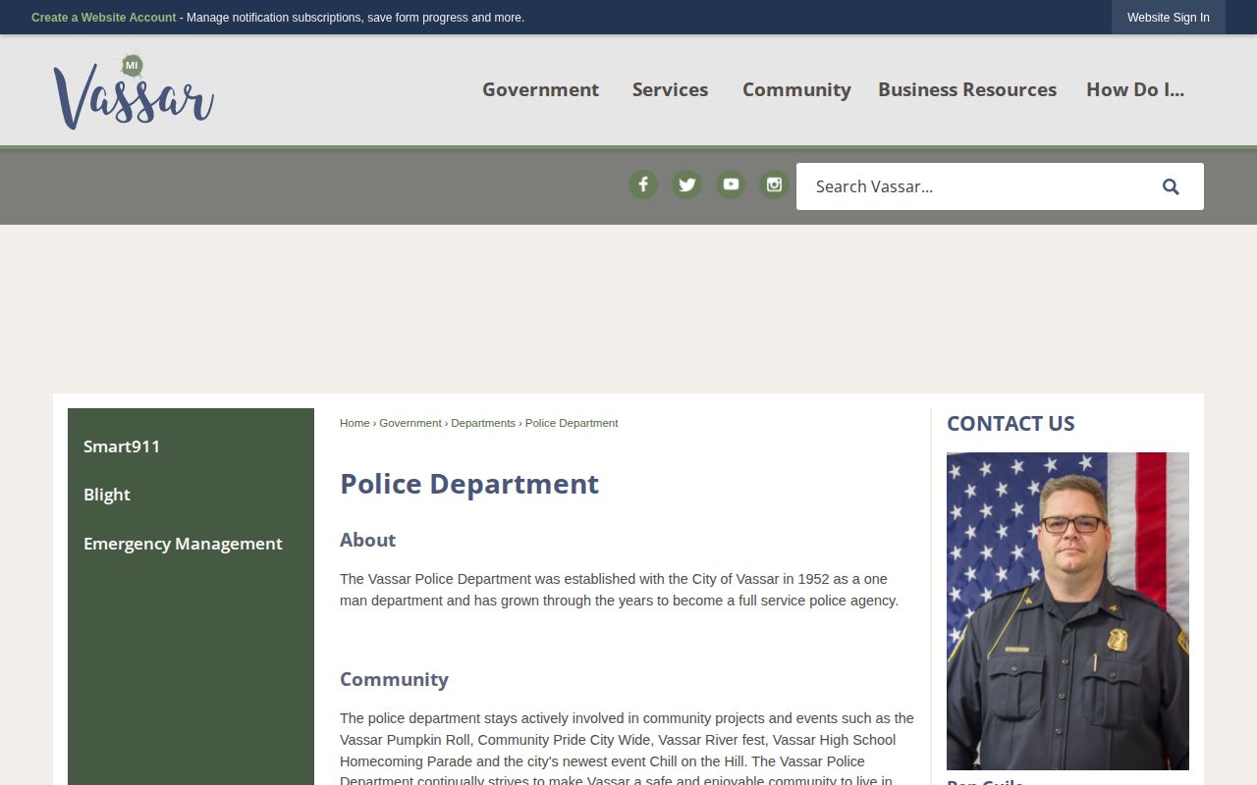1257x785 pixels.
Task: Click the Departments breadcrumb
Action: point(483,423)
